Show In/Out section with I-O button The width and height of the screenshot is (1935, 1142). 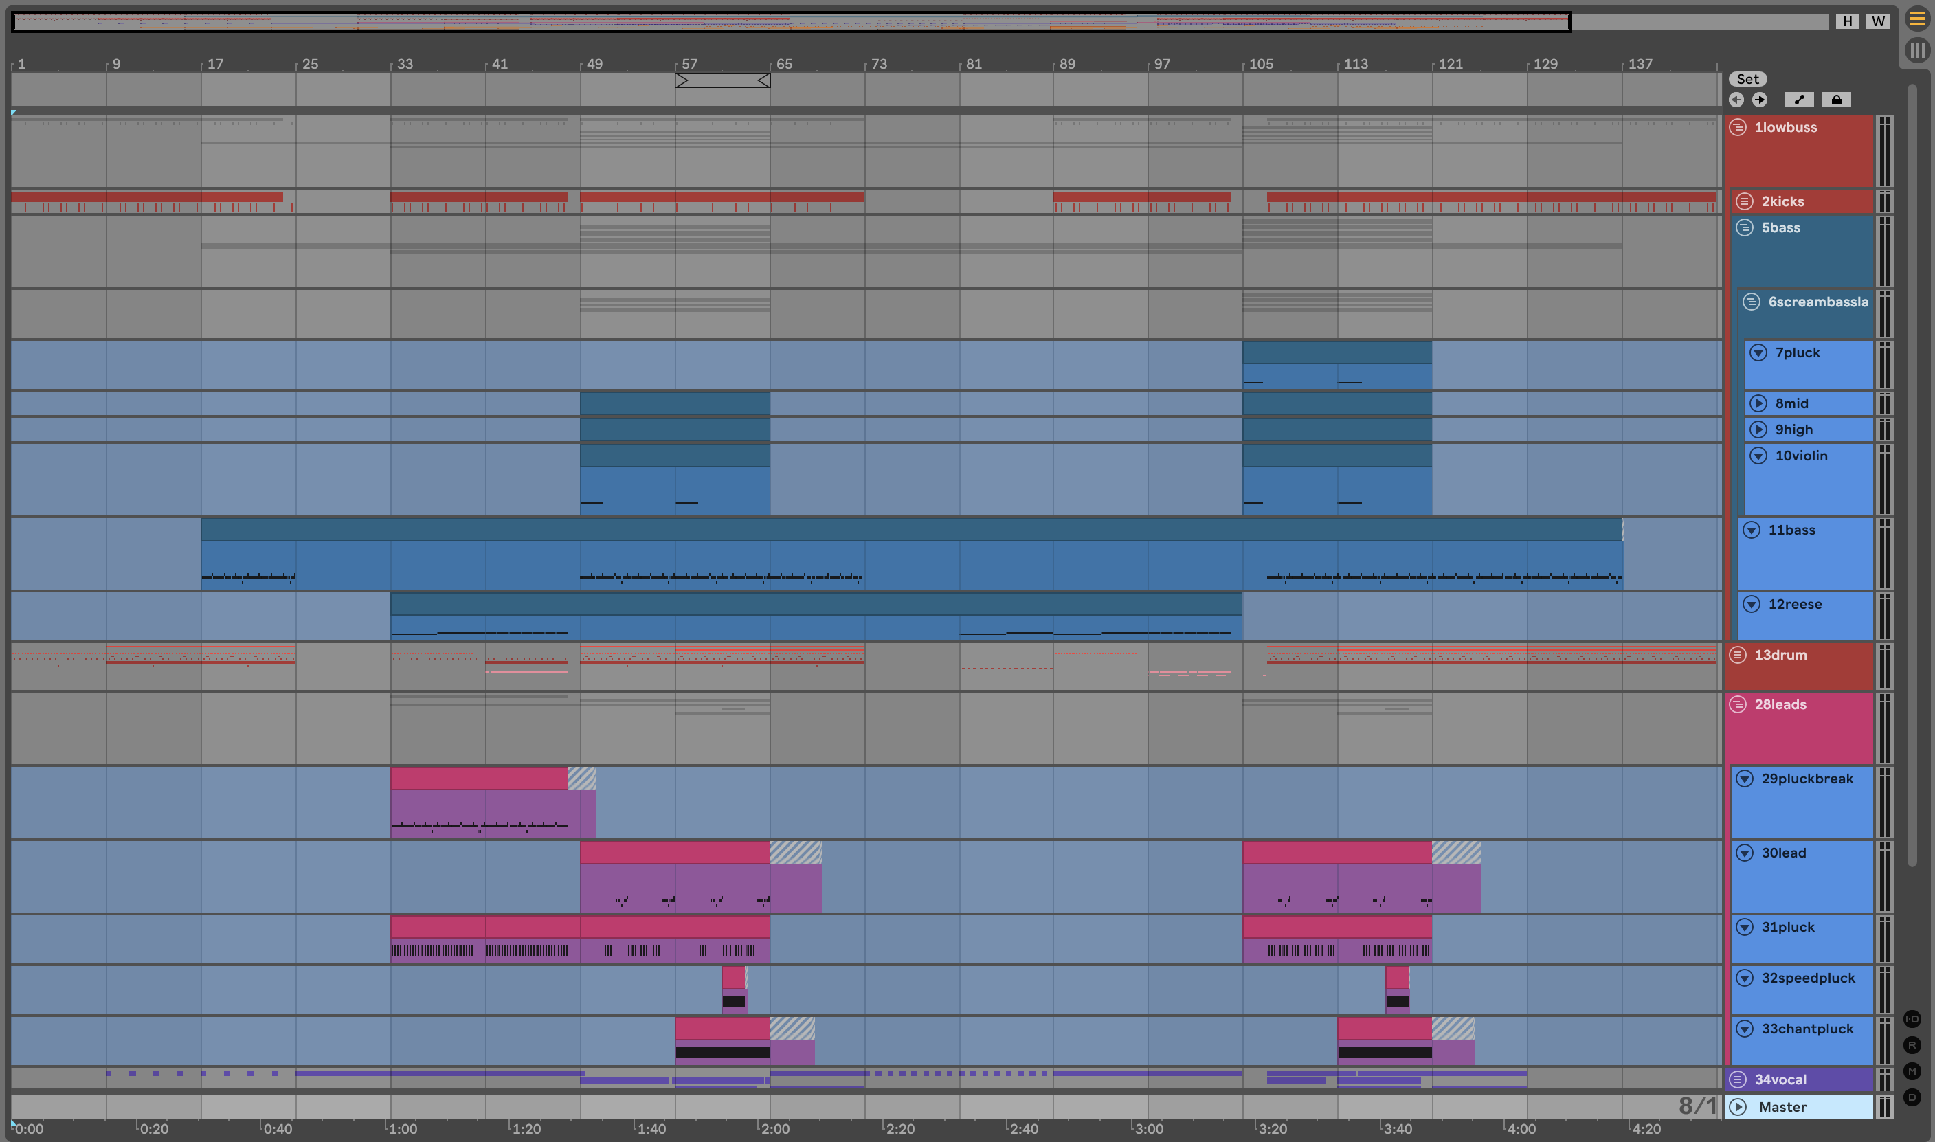pyautogui.click(x=1912, y=1019)
